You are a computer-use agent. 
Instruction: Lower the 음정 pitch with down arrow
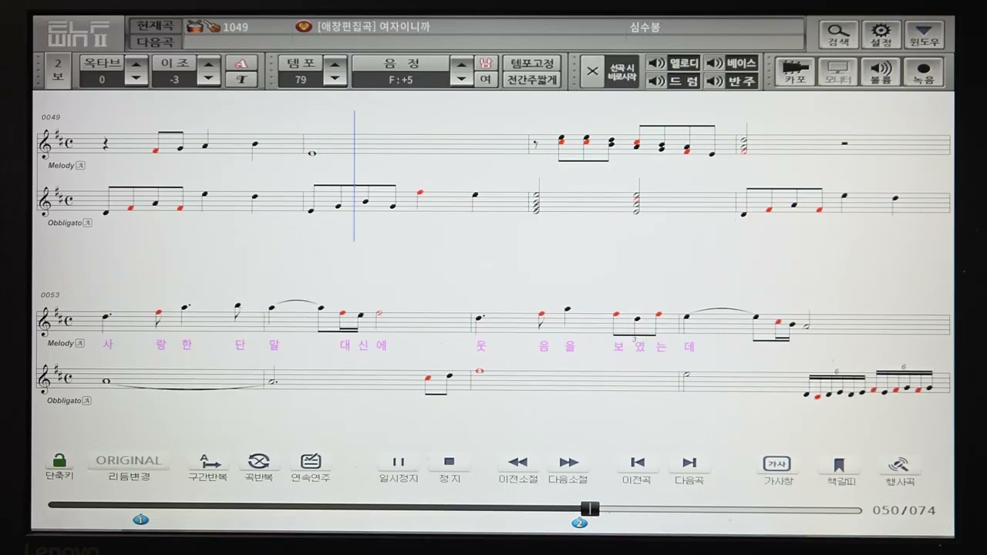[461, 79]
